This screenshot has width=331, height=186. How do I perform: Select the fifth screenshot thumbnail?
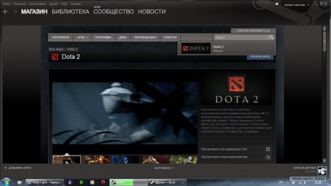tap(183, 160)
